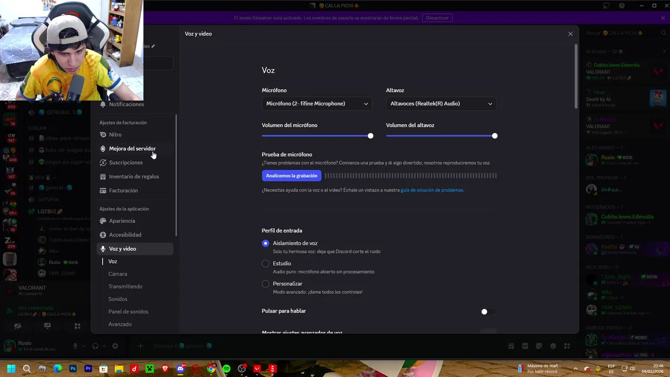Dismiss the Streamer mode banner
670x377 pixels.
(x=663, y=18)
